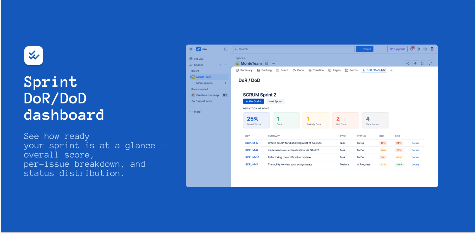Click the Done count card
The width and height of the screenshot is (476, 234).
coord(286,120)
